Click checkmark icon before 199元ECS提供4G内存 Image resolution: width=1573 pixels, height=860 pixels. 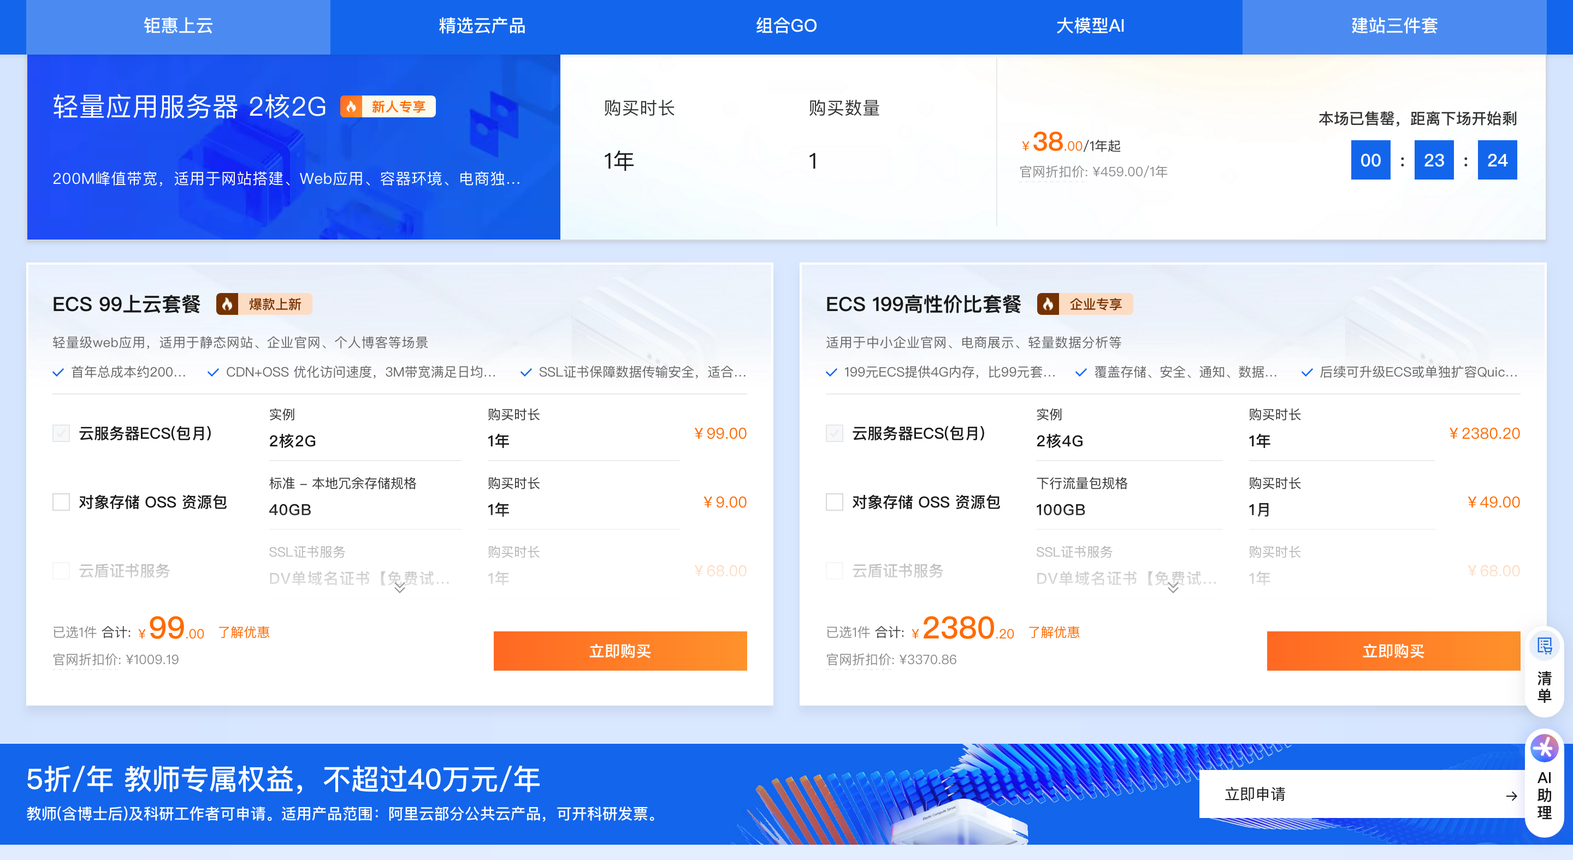point(831,373)
